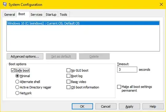
Task: Go to the Startup tab
Action: click(51, 14)
